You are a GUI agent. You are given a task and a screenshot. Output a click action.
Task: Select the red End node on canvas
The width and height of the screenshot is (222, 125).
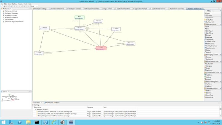coord(101,48)
